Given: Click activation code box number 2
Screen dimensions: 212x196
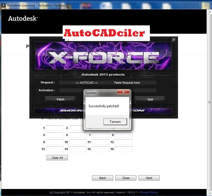Looking at the screenshot, I should pos(76,128).
